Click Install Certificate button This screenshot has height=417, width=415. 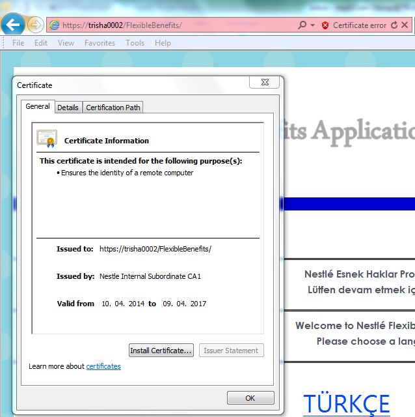click(x=161, y=351)
